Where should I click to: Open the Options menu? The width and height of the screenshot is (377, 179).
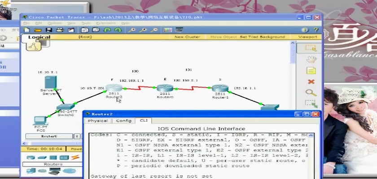55,23
